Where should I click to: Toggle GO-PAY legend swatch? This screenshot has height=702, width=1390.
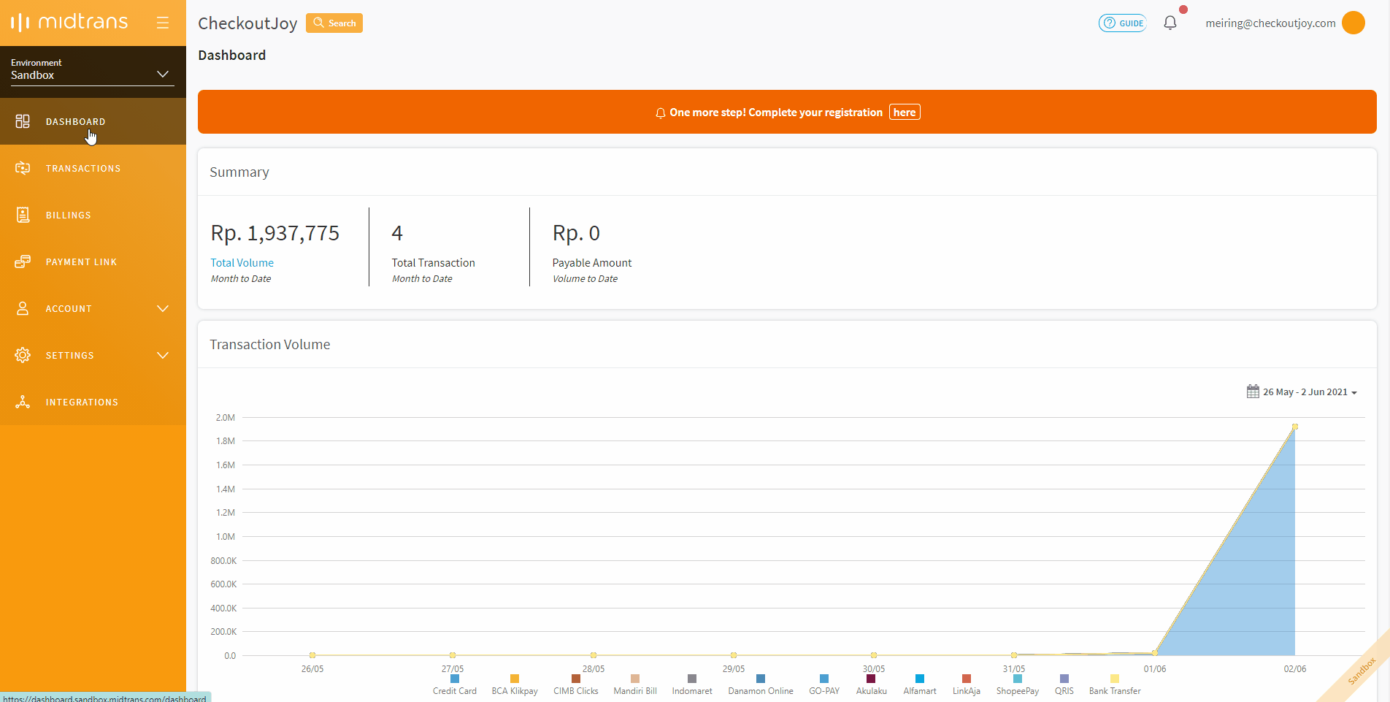(x=824, y=679)
